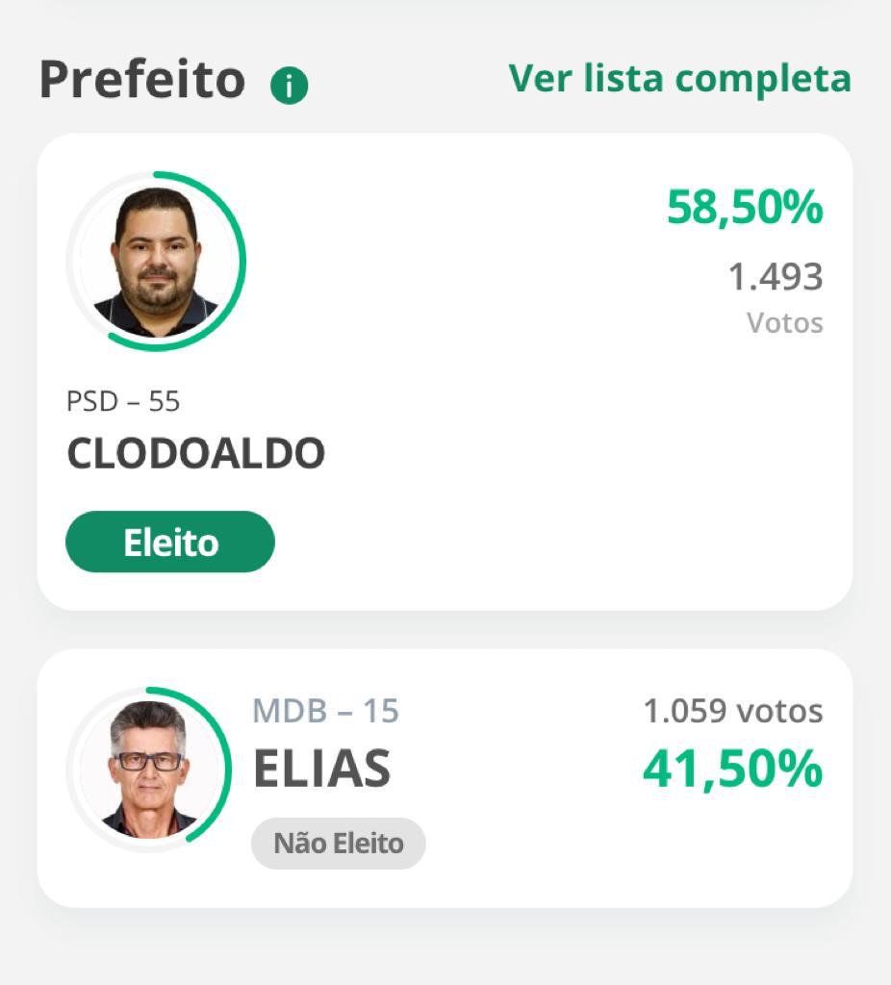Image resolution: width=891 pixels, height=985 pixels.
Task: Click Clodoaldo's candidate photo
Action: (156, 262)
